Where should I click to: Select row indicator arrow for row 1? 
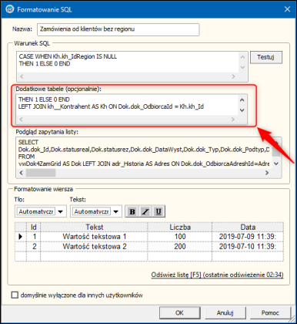(21, 237)
